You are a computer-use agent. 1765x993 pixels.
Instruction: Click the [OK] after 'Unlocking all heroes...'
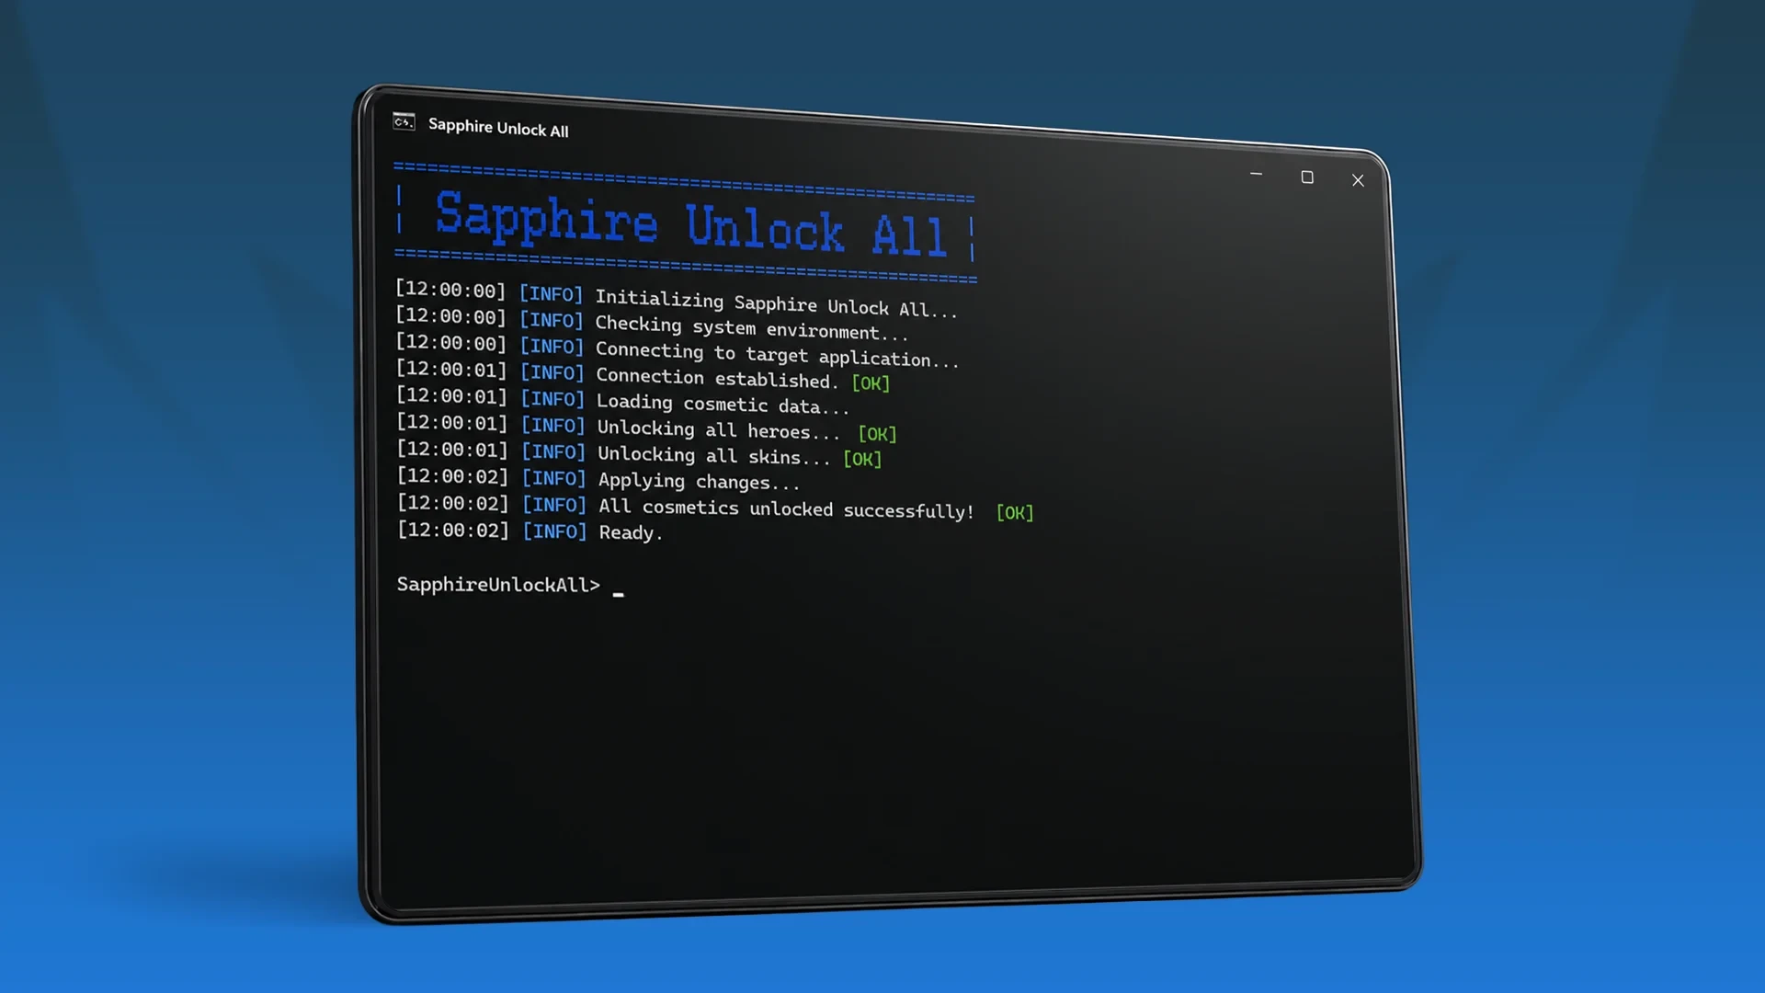coord(877,433)
